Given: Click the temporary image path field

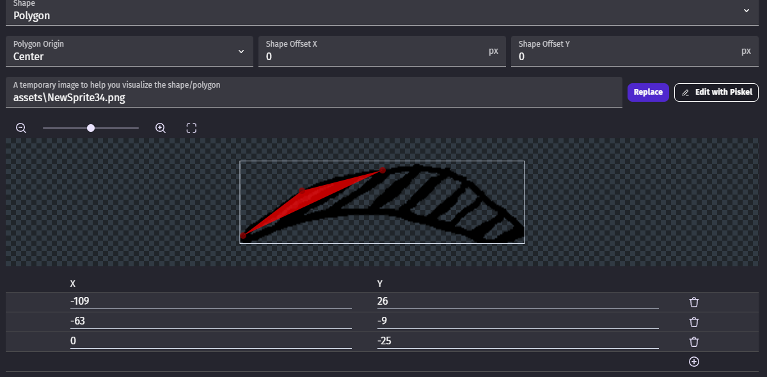Looking at the screenshot, I should [313, 99].
